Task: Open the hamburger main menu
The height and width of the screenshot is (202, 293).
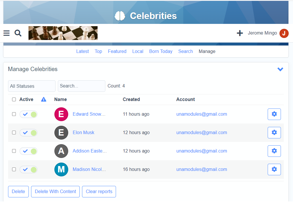Action: click(x=7, y=33)
